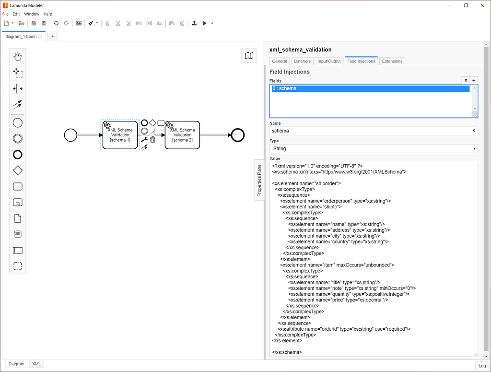Align elements to vertical middle
Viewport: 491px width, 372px height.
coord(150,23)
